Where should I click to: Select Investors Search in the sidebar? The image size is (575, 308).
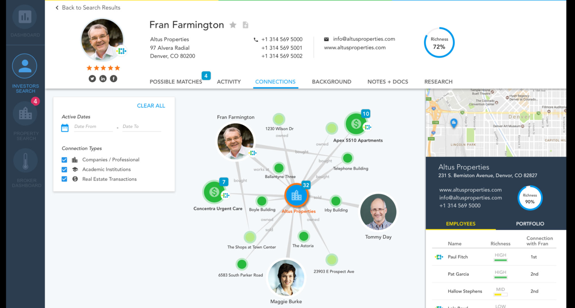coord(25,66)
